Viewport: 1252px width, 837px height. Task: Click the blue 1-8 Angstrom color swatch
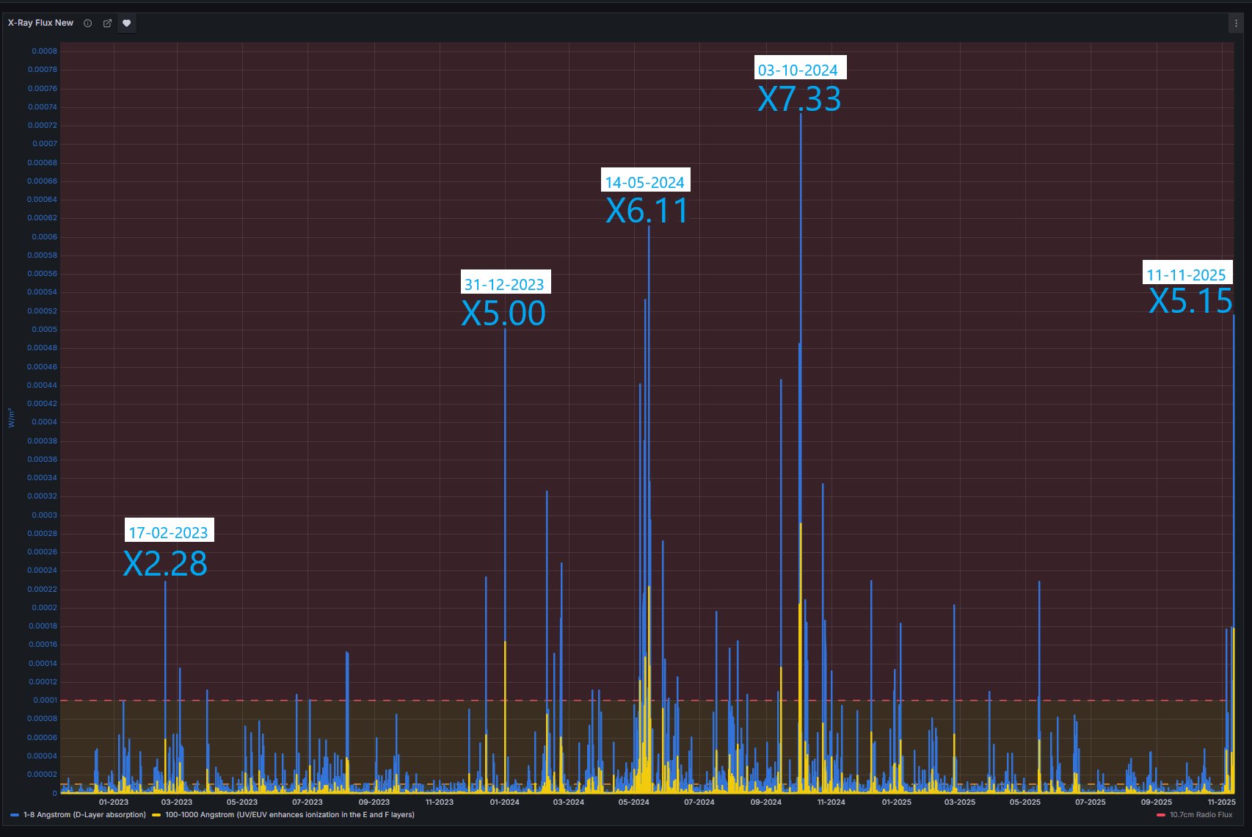pyautogui.click(x=15, y=815)
